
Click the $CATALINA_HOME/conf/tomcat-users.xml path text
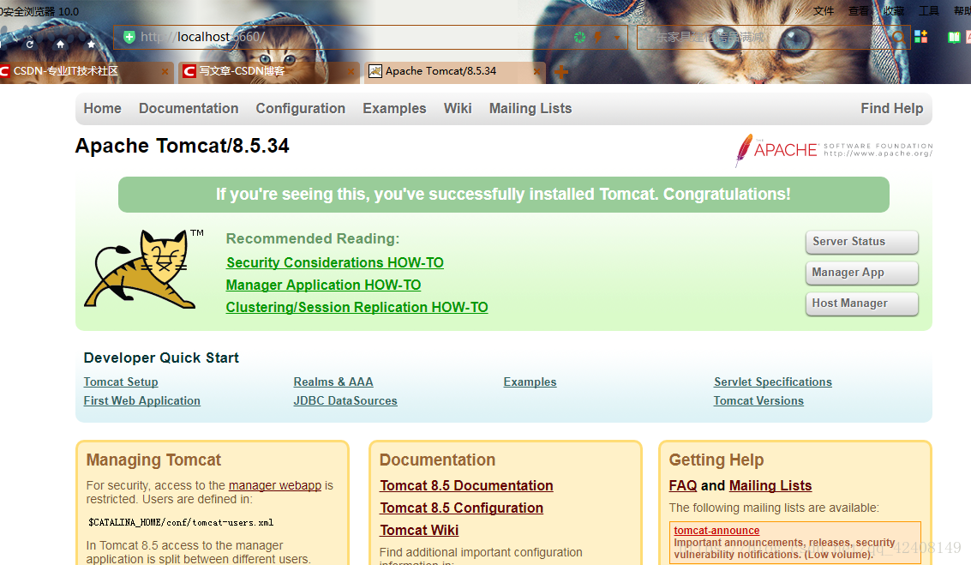181,523
